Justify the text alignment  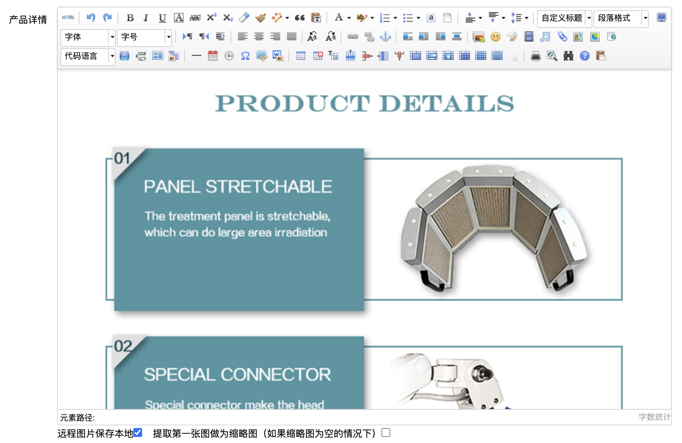[292, 36]
